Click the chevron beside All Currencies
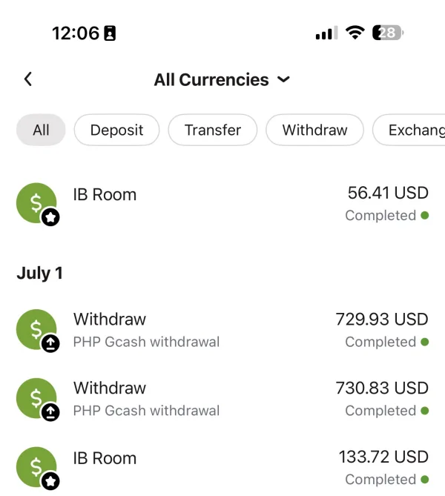The image size is (445, 496). pyautogui.click(x=283, y=79)
